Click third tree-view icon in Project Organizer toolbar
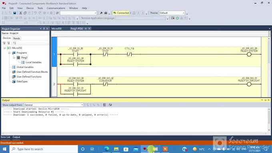Viewport: 272px width, 153px height. [x=14, y=43]
